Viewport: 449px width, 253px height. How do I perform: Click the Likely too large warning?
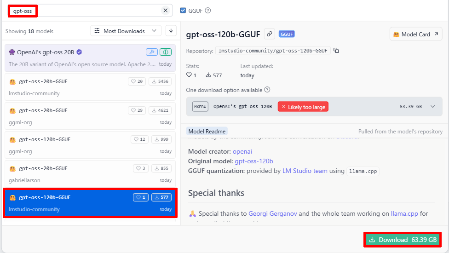coord(303,107)
